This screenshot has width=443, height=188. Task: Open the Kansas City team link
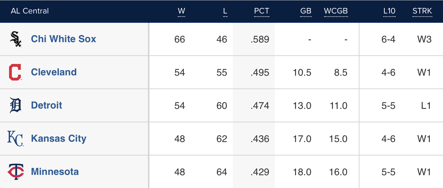click(x=59, y=138)
